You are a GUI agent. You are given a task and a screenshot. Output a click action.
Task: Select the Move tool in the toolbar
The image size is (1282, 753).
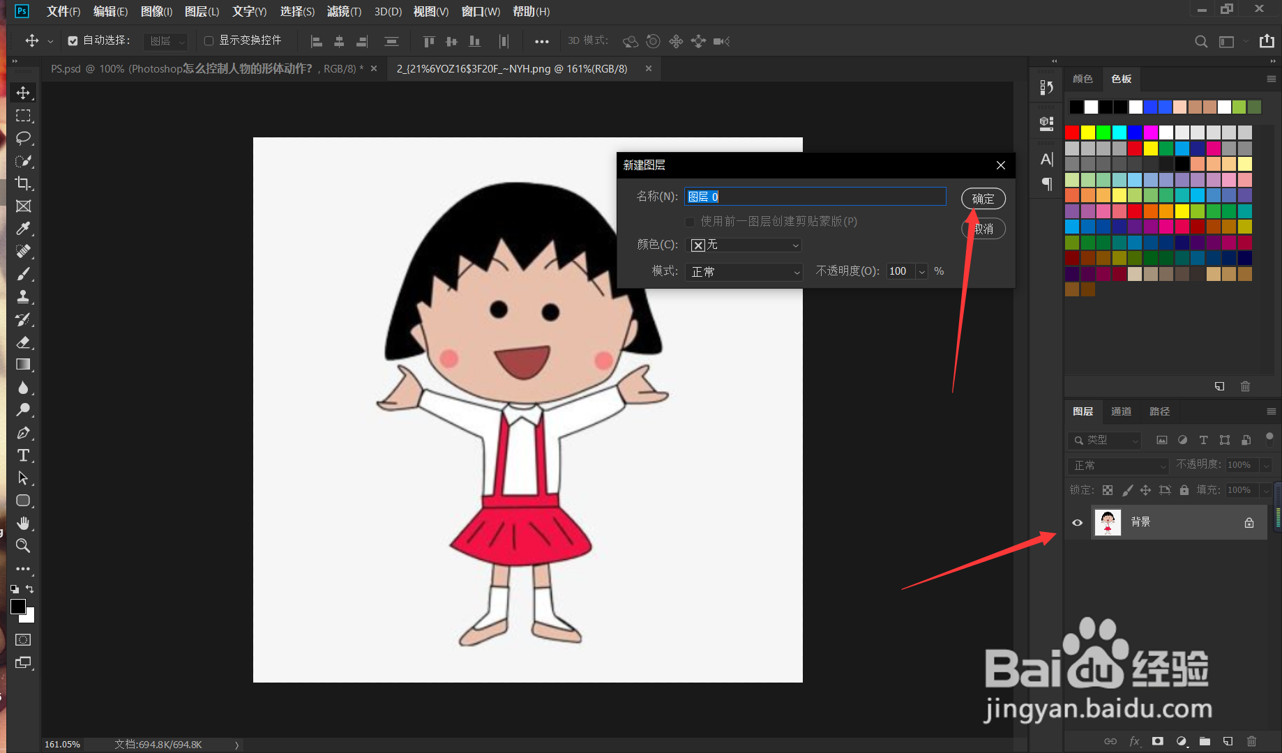coord(23,93)
